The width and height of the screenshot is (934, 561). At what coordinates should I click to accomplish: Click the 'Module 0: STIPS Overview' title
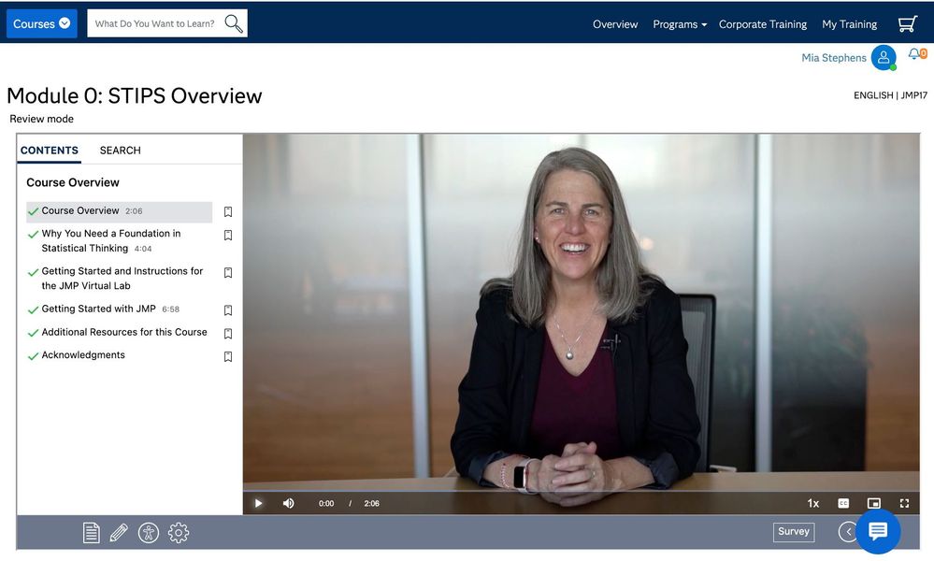pyautogui.click(x=135, y=96)
